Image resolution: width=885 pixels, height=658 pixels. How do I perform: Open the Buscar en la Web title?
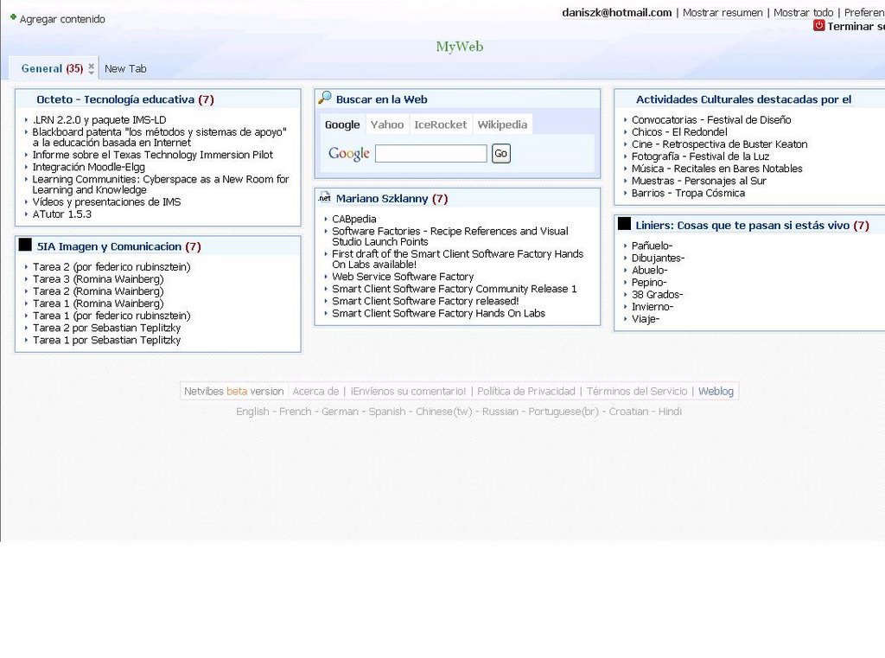click(x=381, y=99)
